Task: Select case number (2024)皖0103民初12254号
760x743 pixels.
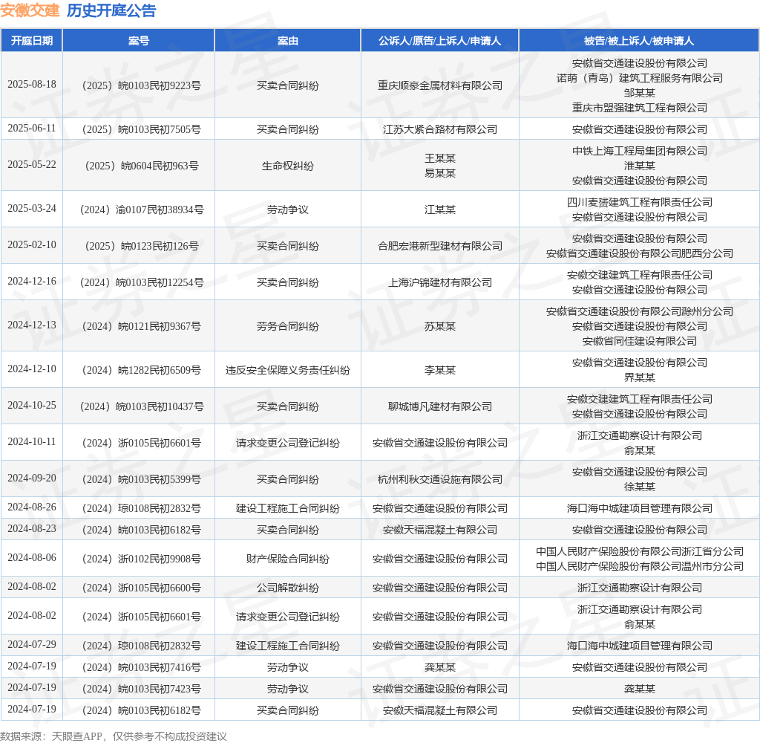Action: [139, 282]
